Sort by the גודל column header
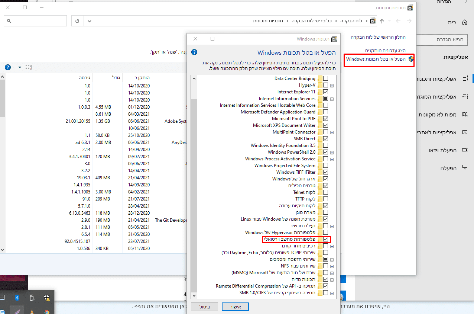474x314 pixels. pos(107,78)
